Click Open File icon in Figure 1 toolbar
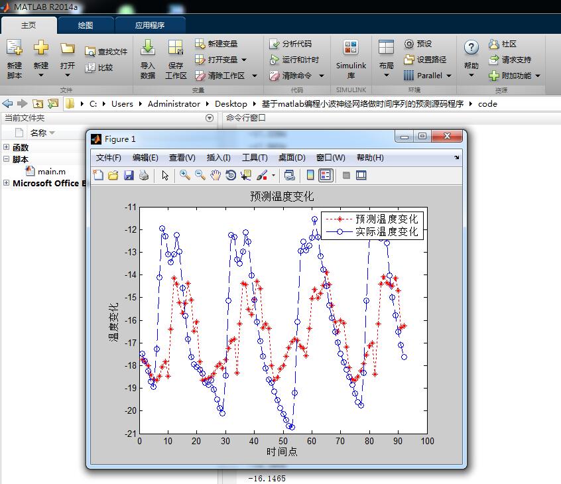 (x=113, y=175)
